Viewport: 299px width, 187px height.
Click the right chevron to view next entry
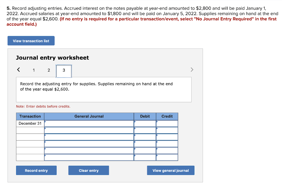tap(192, 70)
